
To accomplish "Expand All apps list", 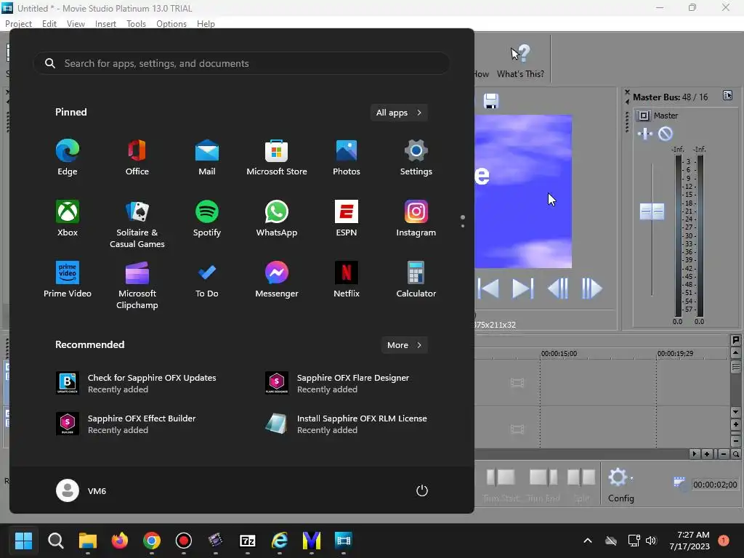I will pos(399,113).
